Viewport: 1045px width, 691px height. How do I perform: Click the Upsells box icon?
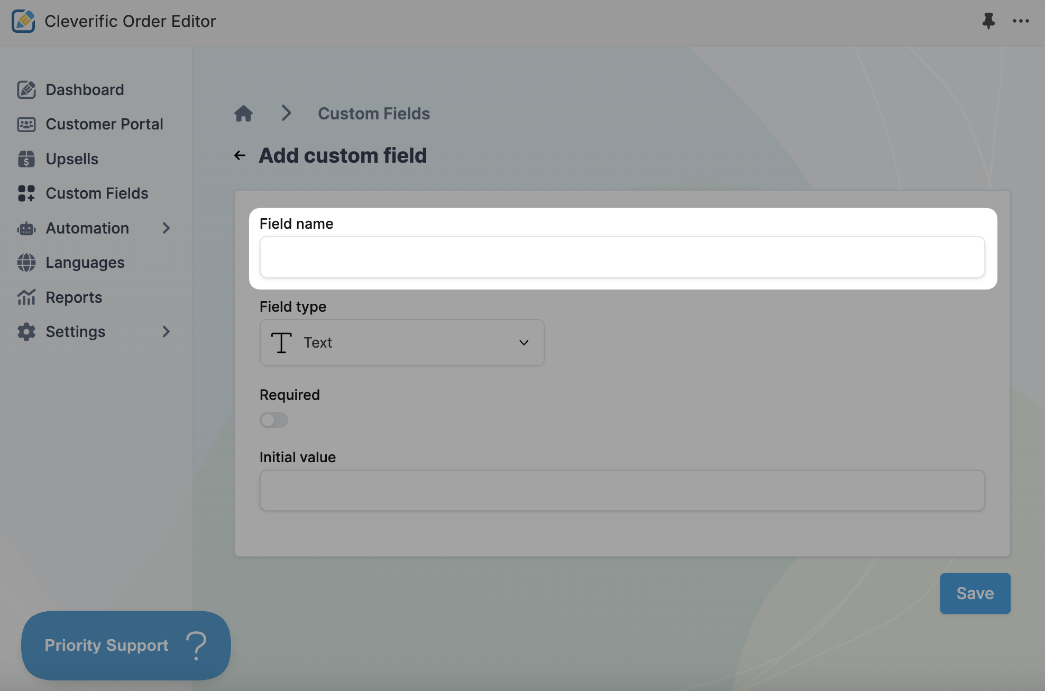26,159
